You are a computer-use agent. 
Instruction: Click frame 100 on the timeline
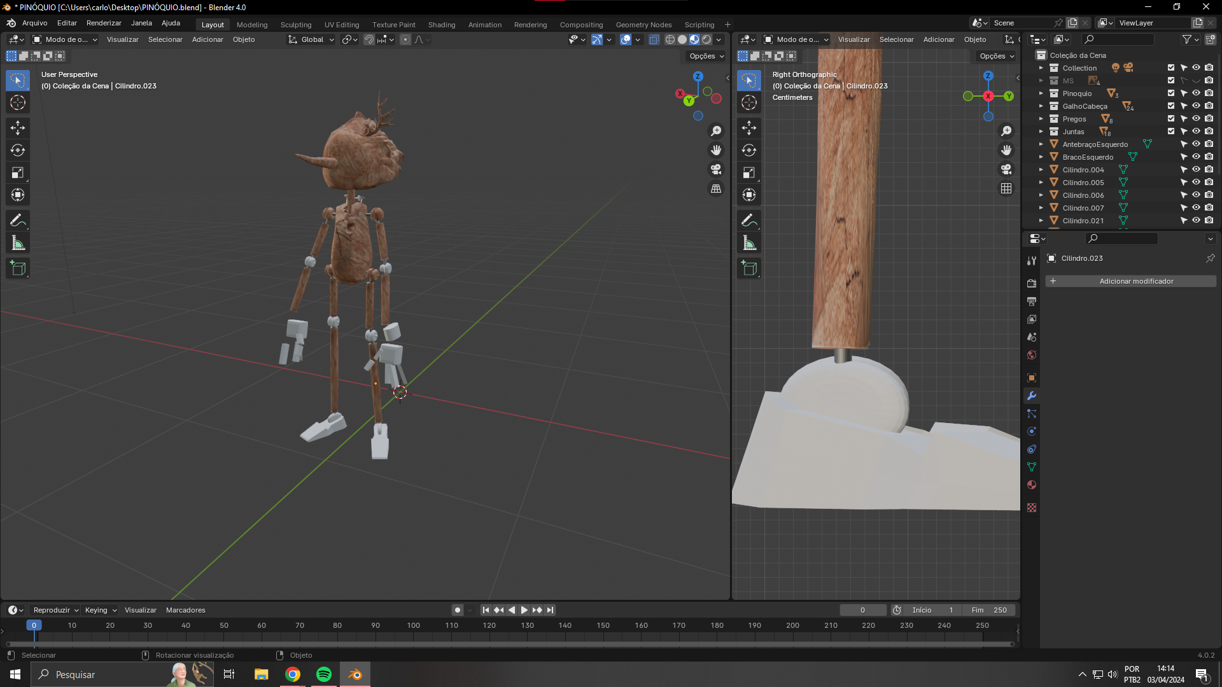(413, 626)
